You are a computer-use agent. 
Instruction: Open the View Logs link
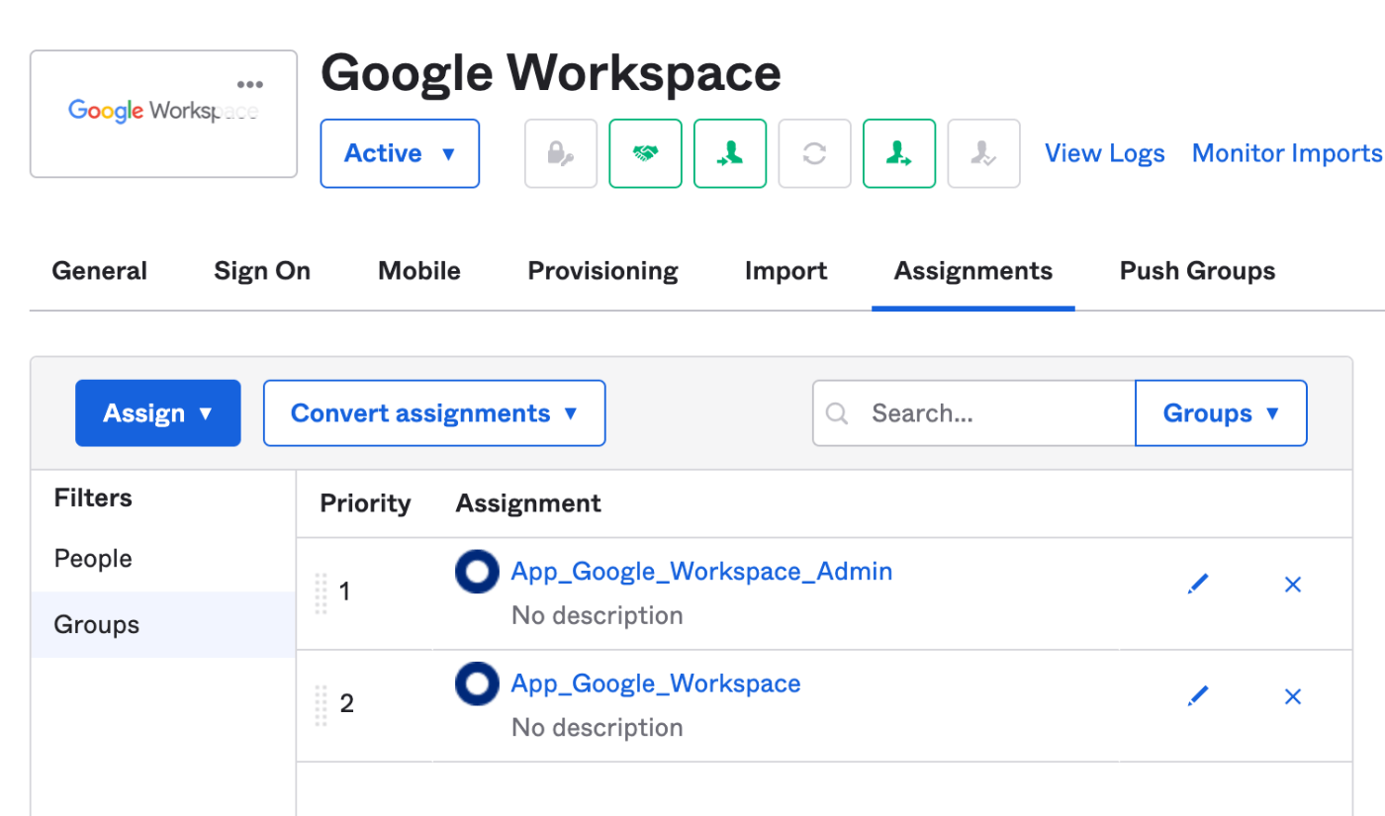click(1105, 153)
